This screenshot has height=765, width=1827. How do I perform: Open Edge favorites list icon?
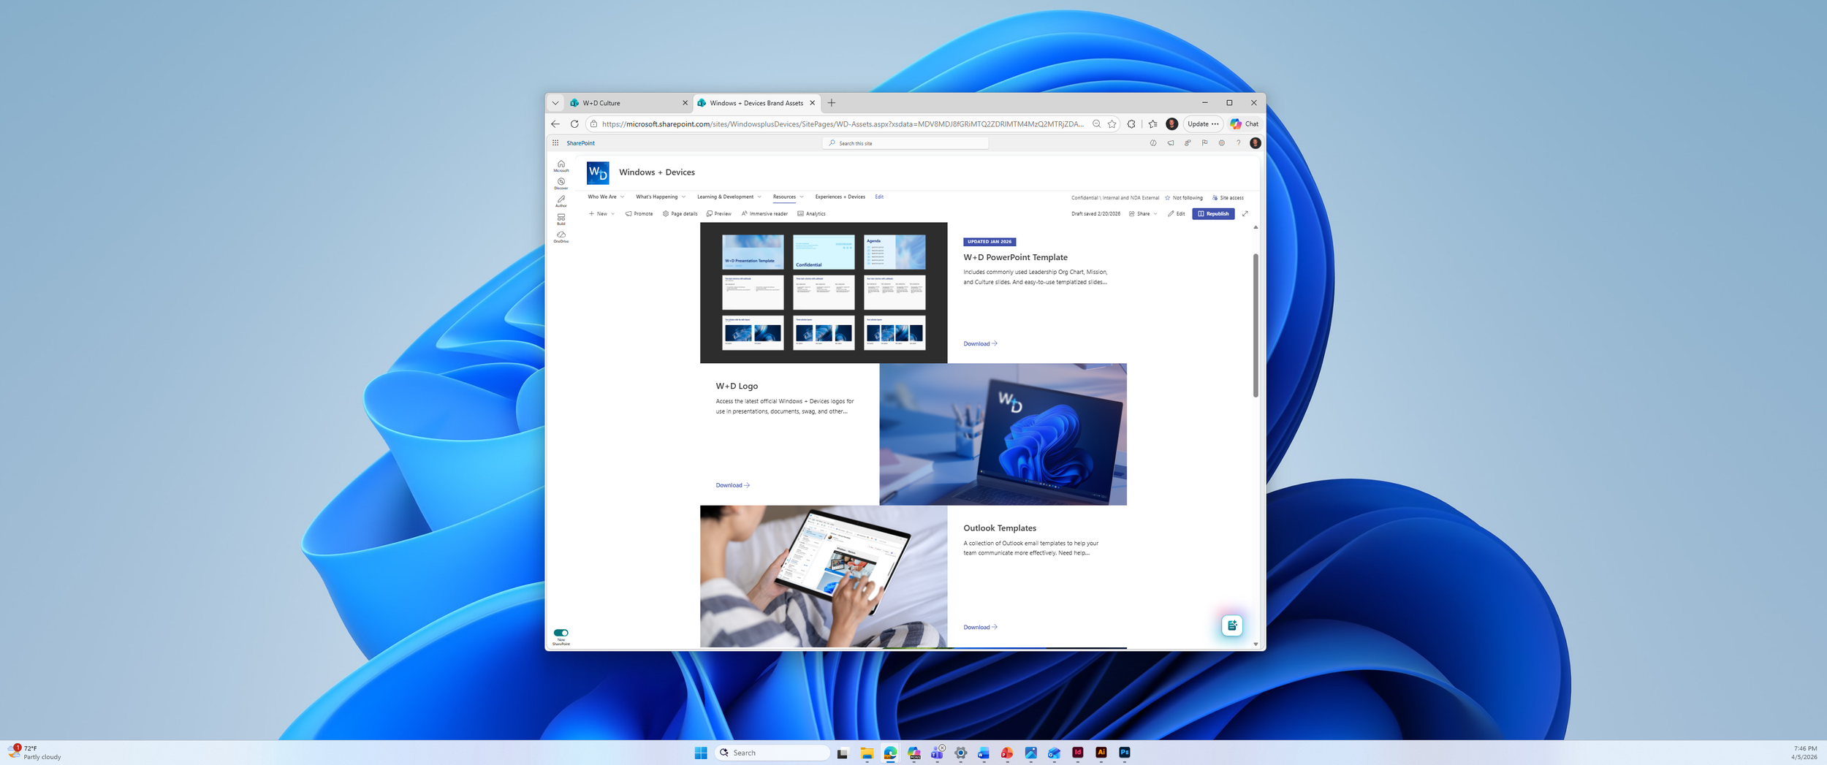click(1153, 124)
